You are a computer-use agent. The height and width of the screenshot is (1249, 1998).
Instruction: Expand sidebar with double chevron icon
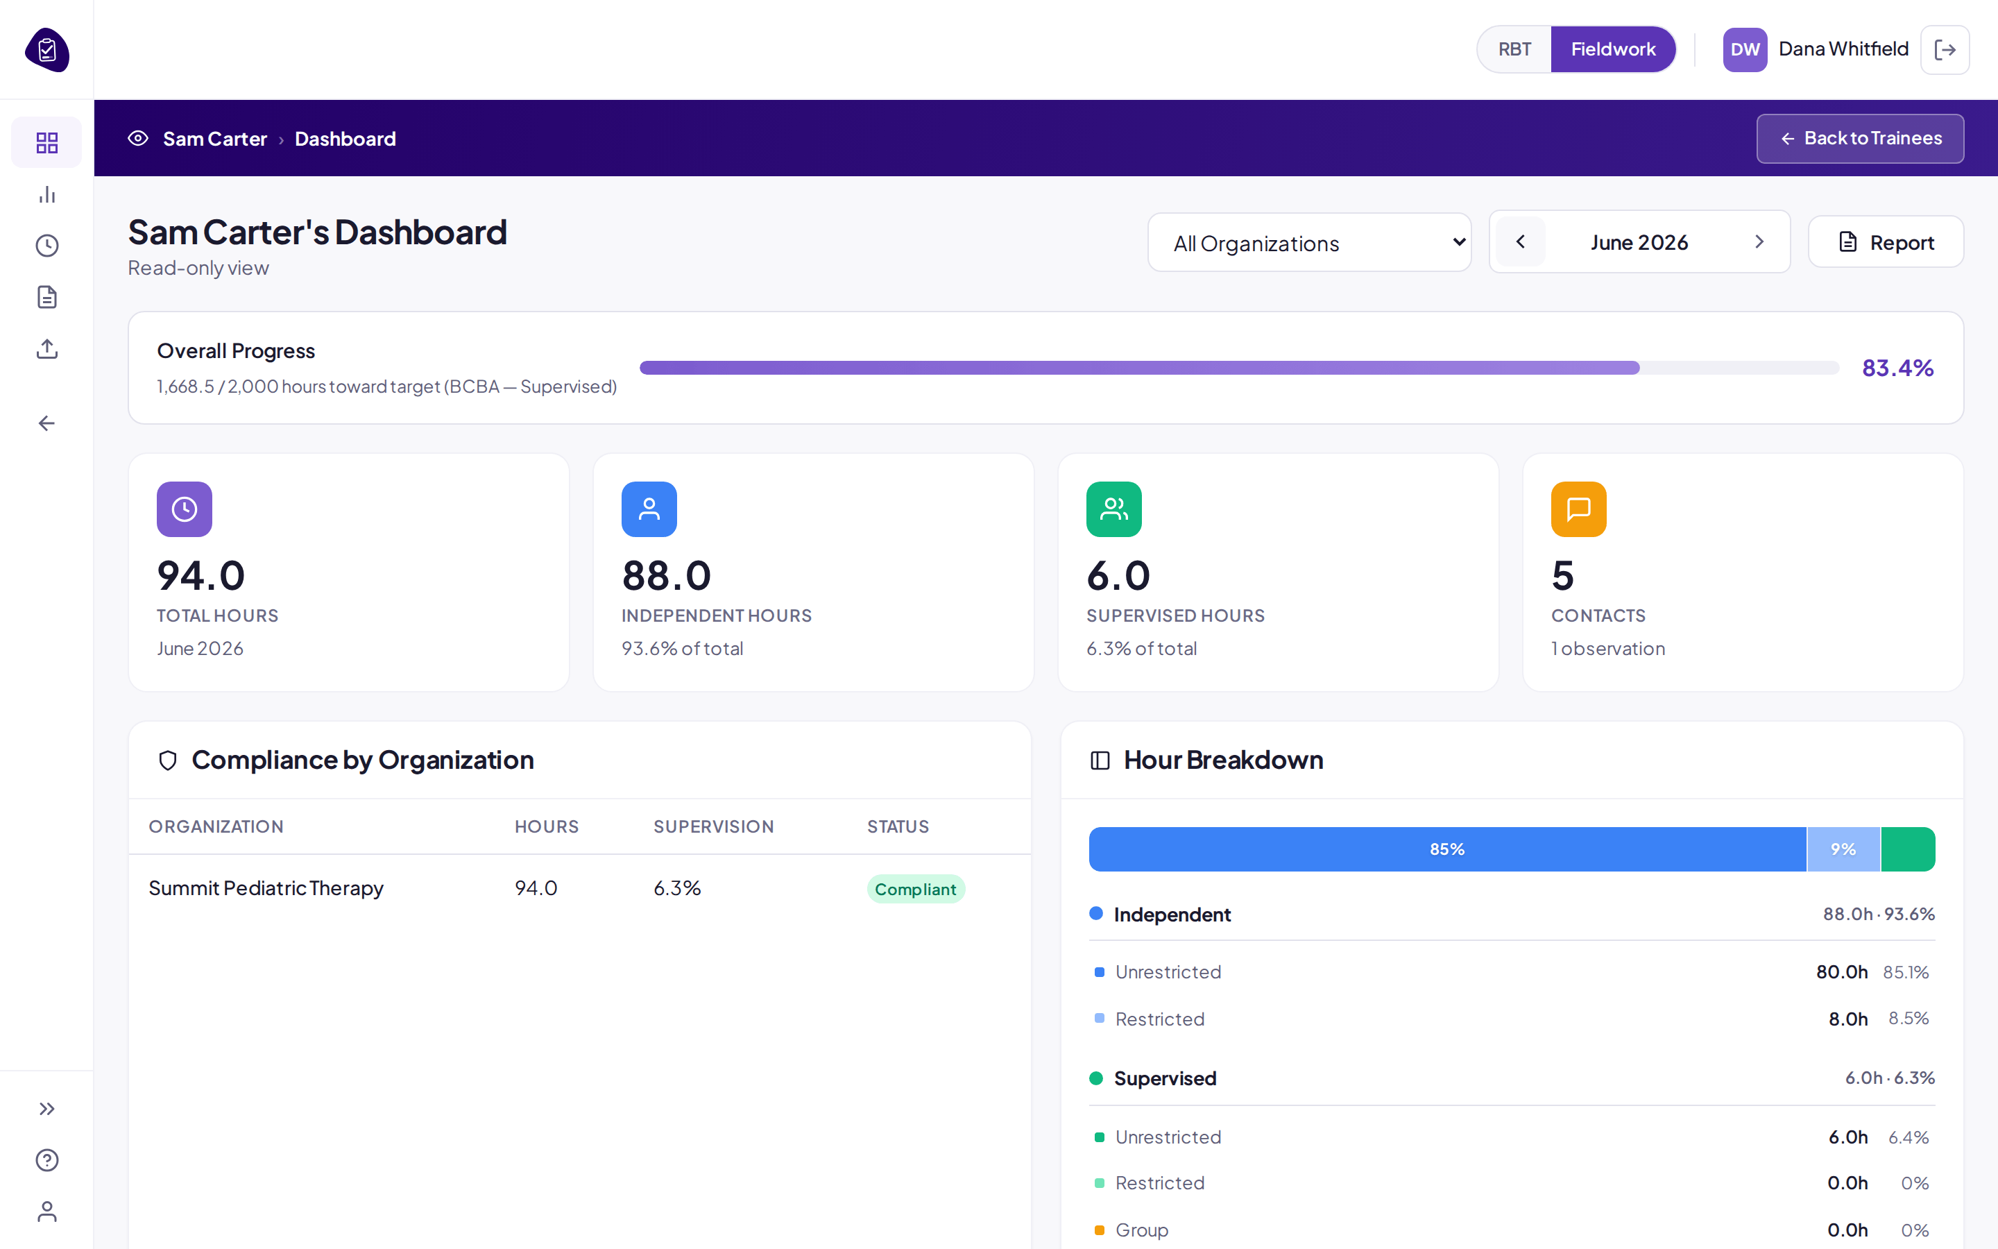[47, 1109]
